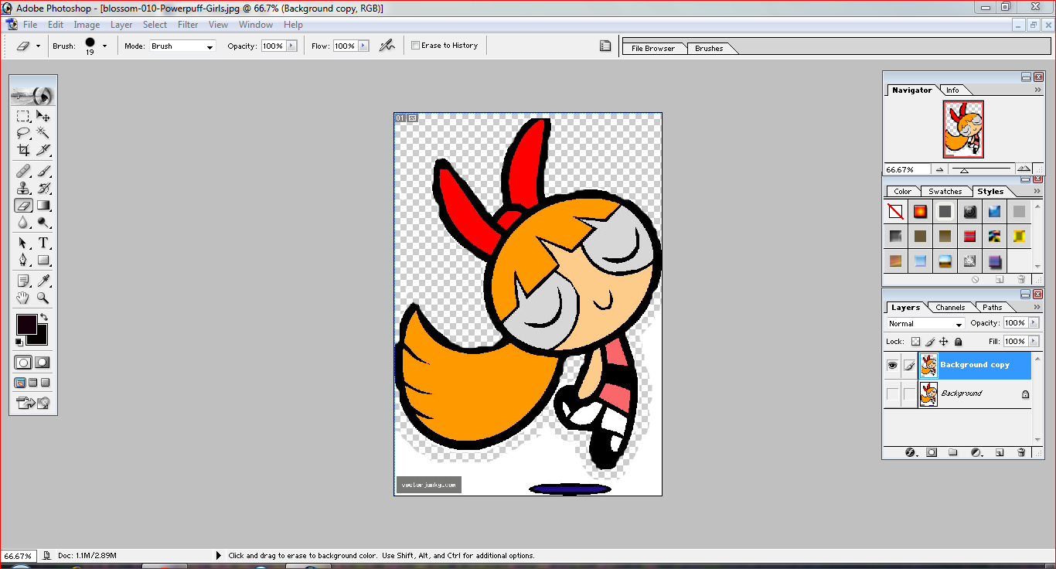Select the Slice tool
Viewport: 1056px width, 569px height.
pos(44,150)
